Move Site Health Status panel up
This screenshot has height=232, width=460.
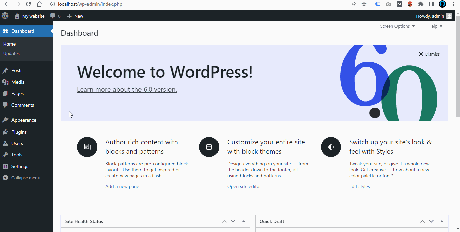point(224,221)
